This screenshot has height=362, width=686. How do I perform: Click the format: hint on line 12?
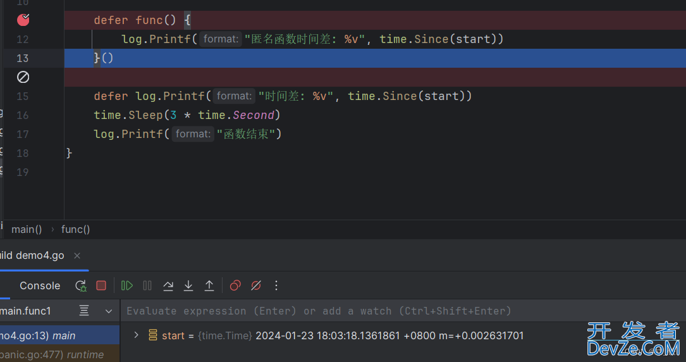click(221, 39)
